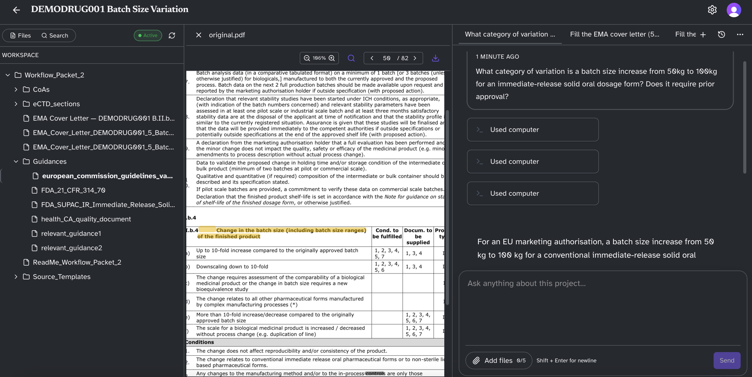Go to the next PDF page
Image resolution: width=752 pixels, height=377 pixels.
click(415, 58)
